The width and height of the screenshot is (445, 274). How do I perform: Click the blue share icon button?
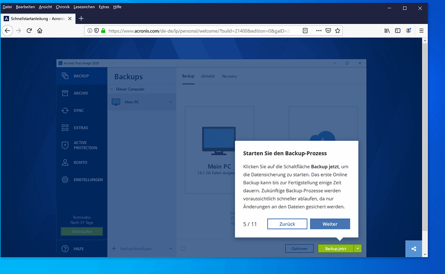[x=414, y=249]
